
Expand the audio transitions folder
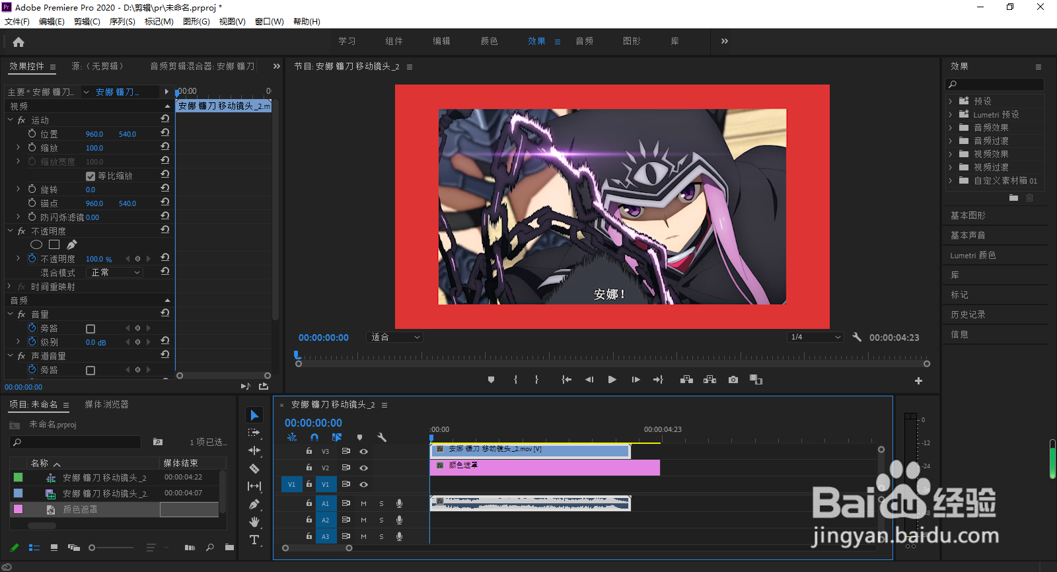tap(951, 141)
